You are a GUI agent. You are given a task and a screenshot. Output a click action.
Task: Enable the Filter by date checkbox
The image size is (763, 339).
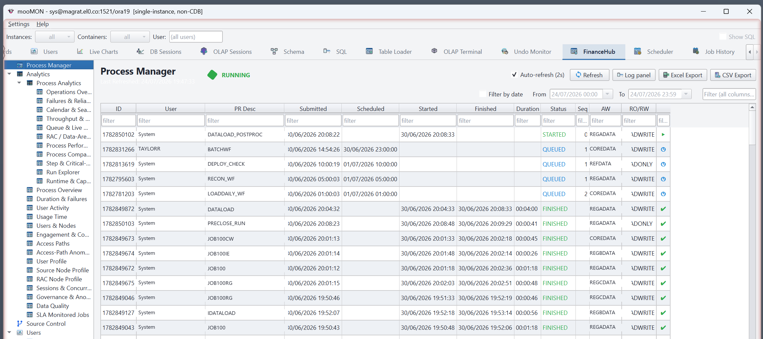tap(483, 94)
